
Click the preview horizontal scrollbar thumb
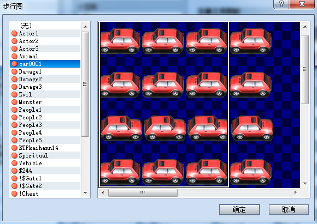pyautogui.click(x=143, y=192)
